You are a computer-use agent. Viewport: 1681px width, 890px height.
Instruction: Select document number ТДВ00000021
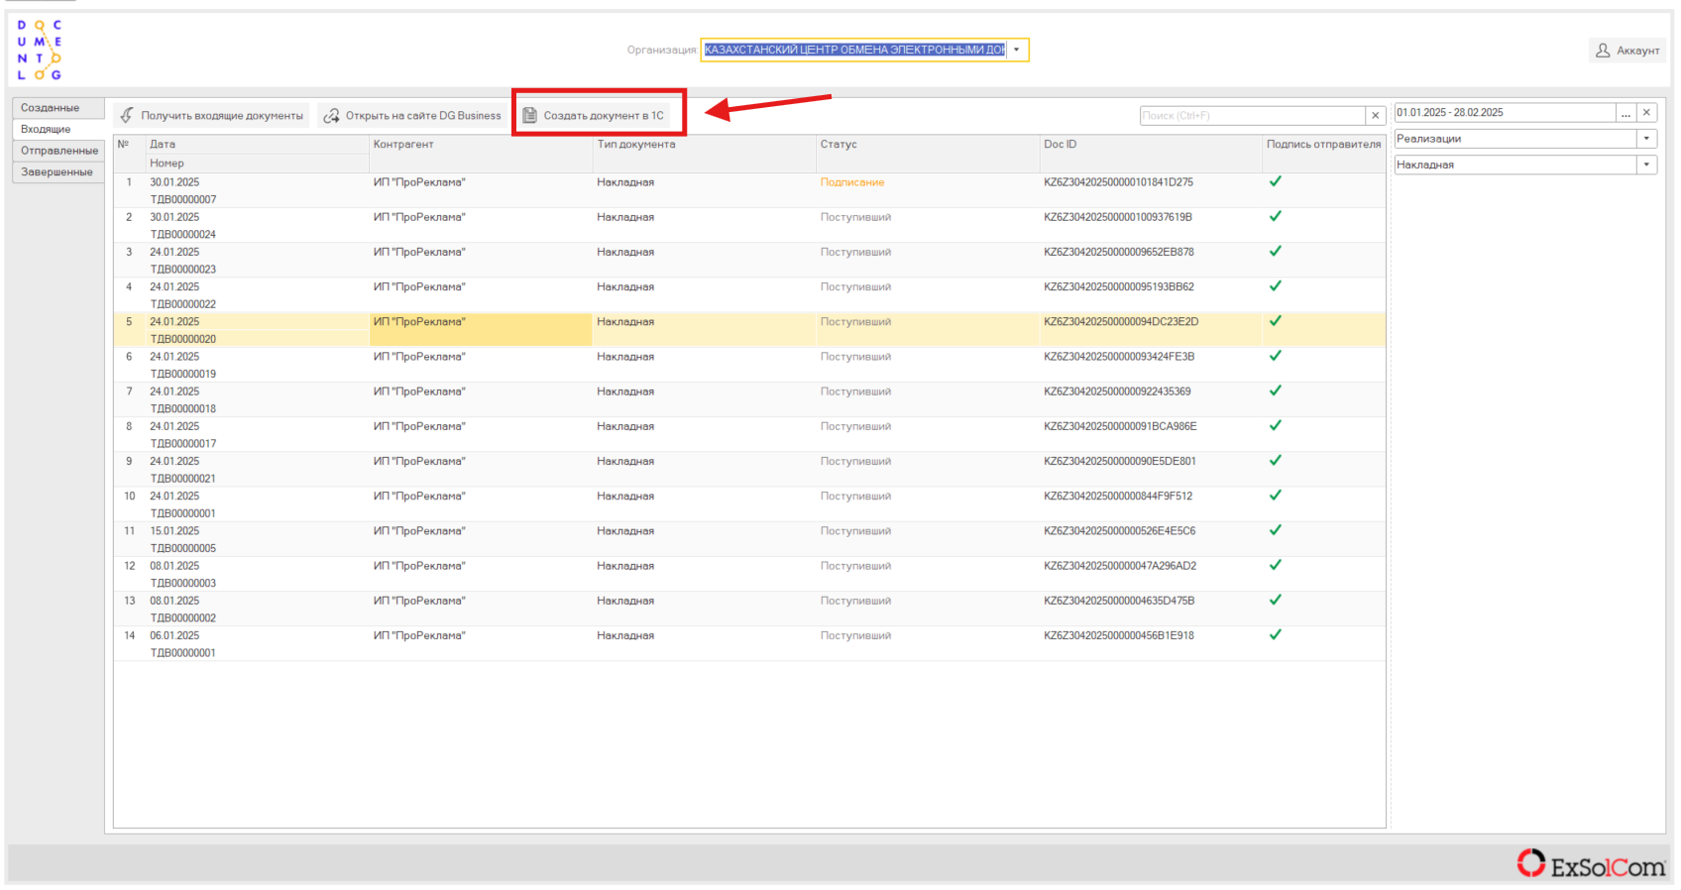pyautogui.click(x=183, y=479)
